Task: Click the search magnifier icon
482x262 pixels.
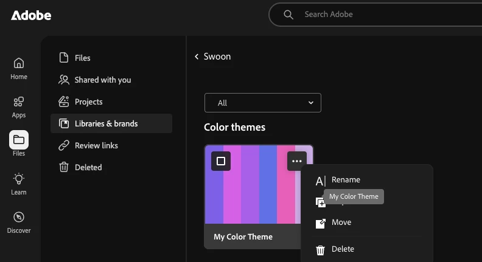Action: [288, 15]
